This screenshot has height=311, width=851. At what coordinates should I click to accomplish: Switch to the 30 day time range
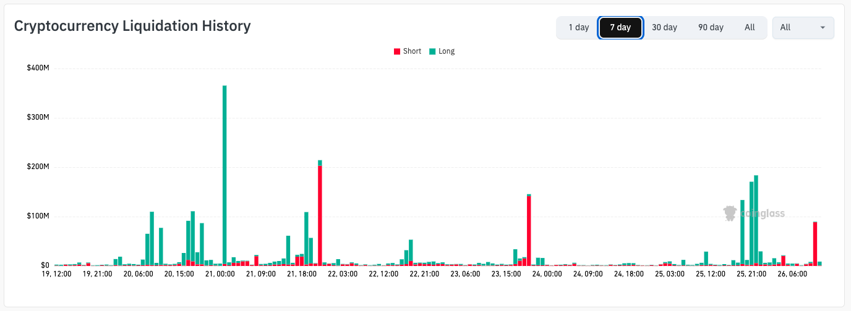tap(664, 28)
